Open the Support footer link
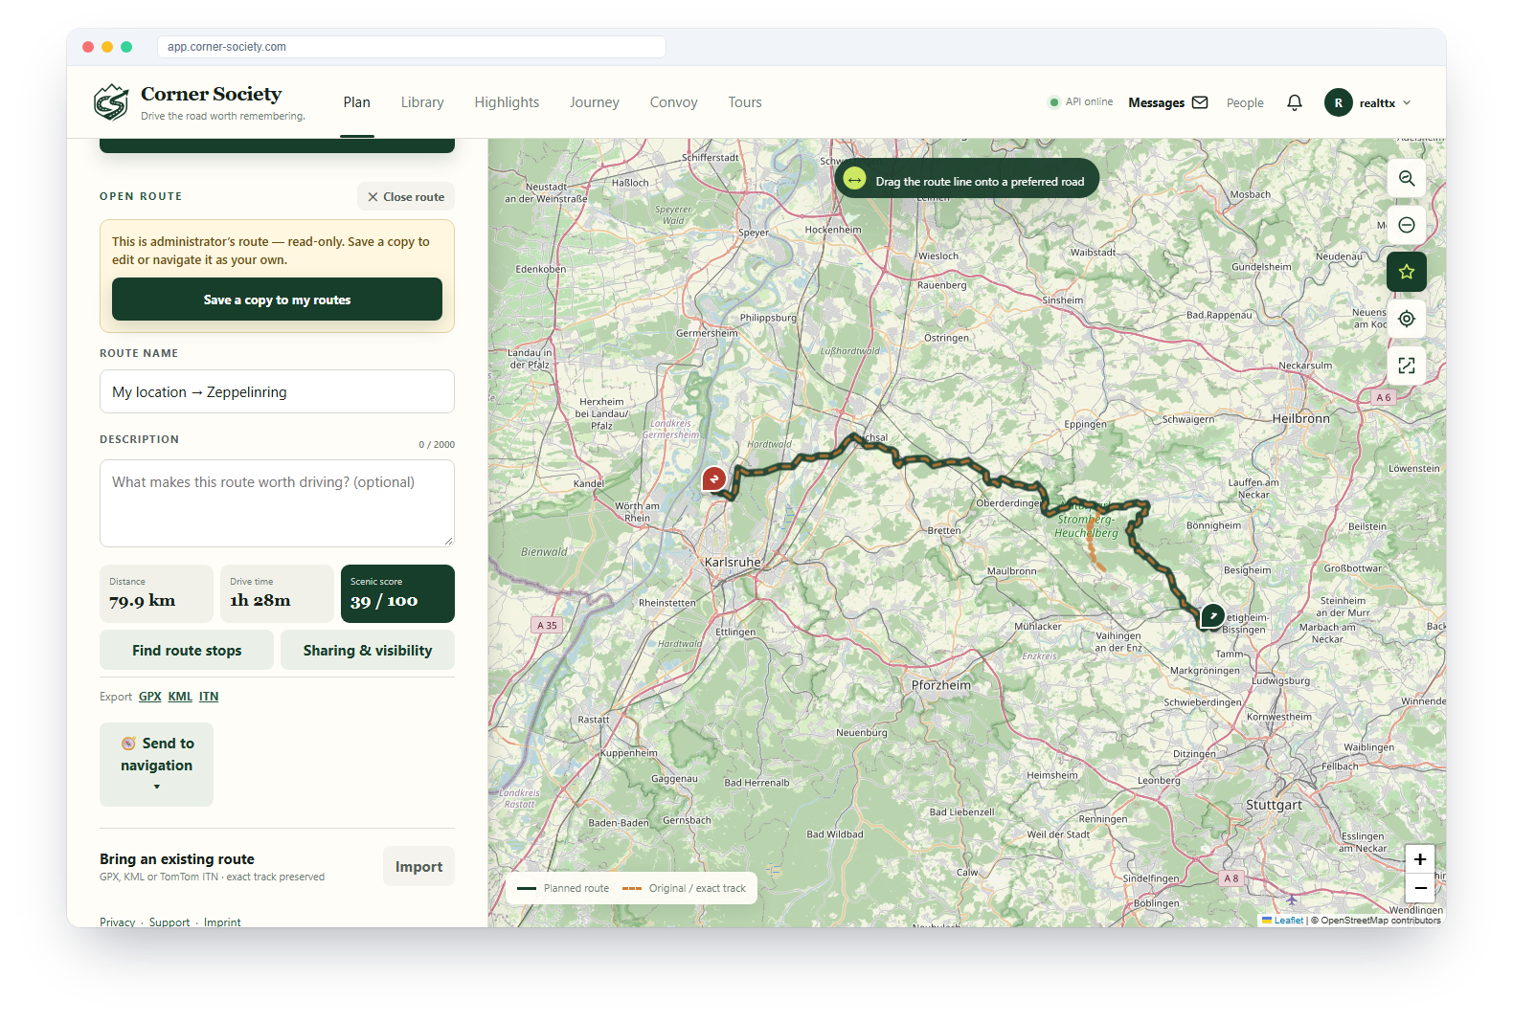Image resolution: width=1513 pixels, height=1022 pixels. (x=169, y=922)
